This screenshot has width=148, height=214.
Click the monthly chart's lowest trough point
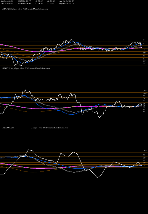(x=97, y=178)
